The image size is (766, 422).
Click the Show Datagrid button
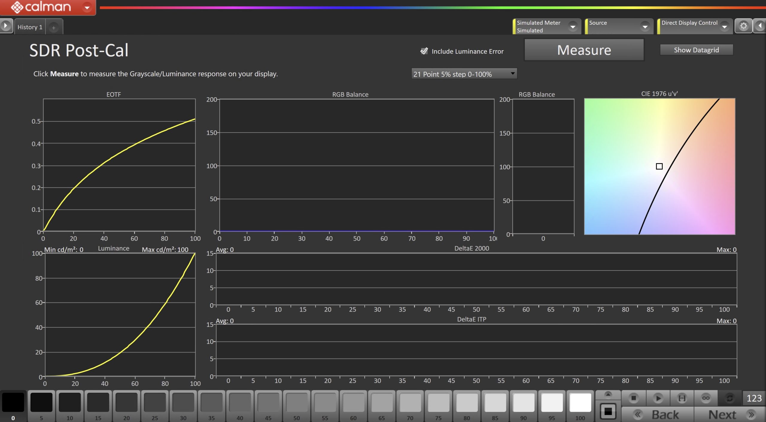pyautogui.click(x=696, y=50)
